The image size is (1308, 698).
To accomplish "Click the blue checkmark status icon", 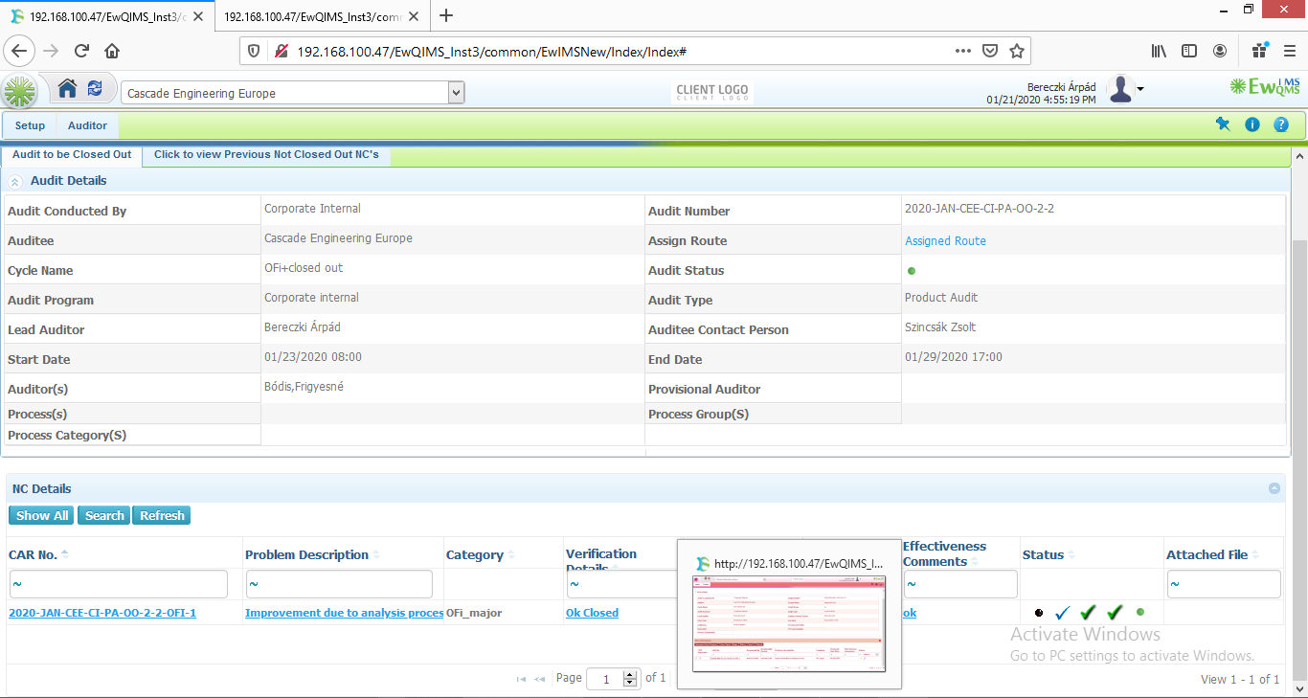I will 1062,613.
